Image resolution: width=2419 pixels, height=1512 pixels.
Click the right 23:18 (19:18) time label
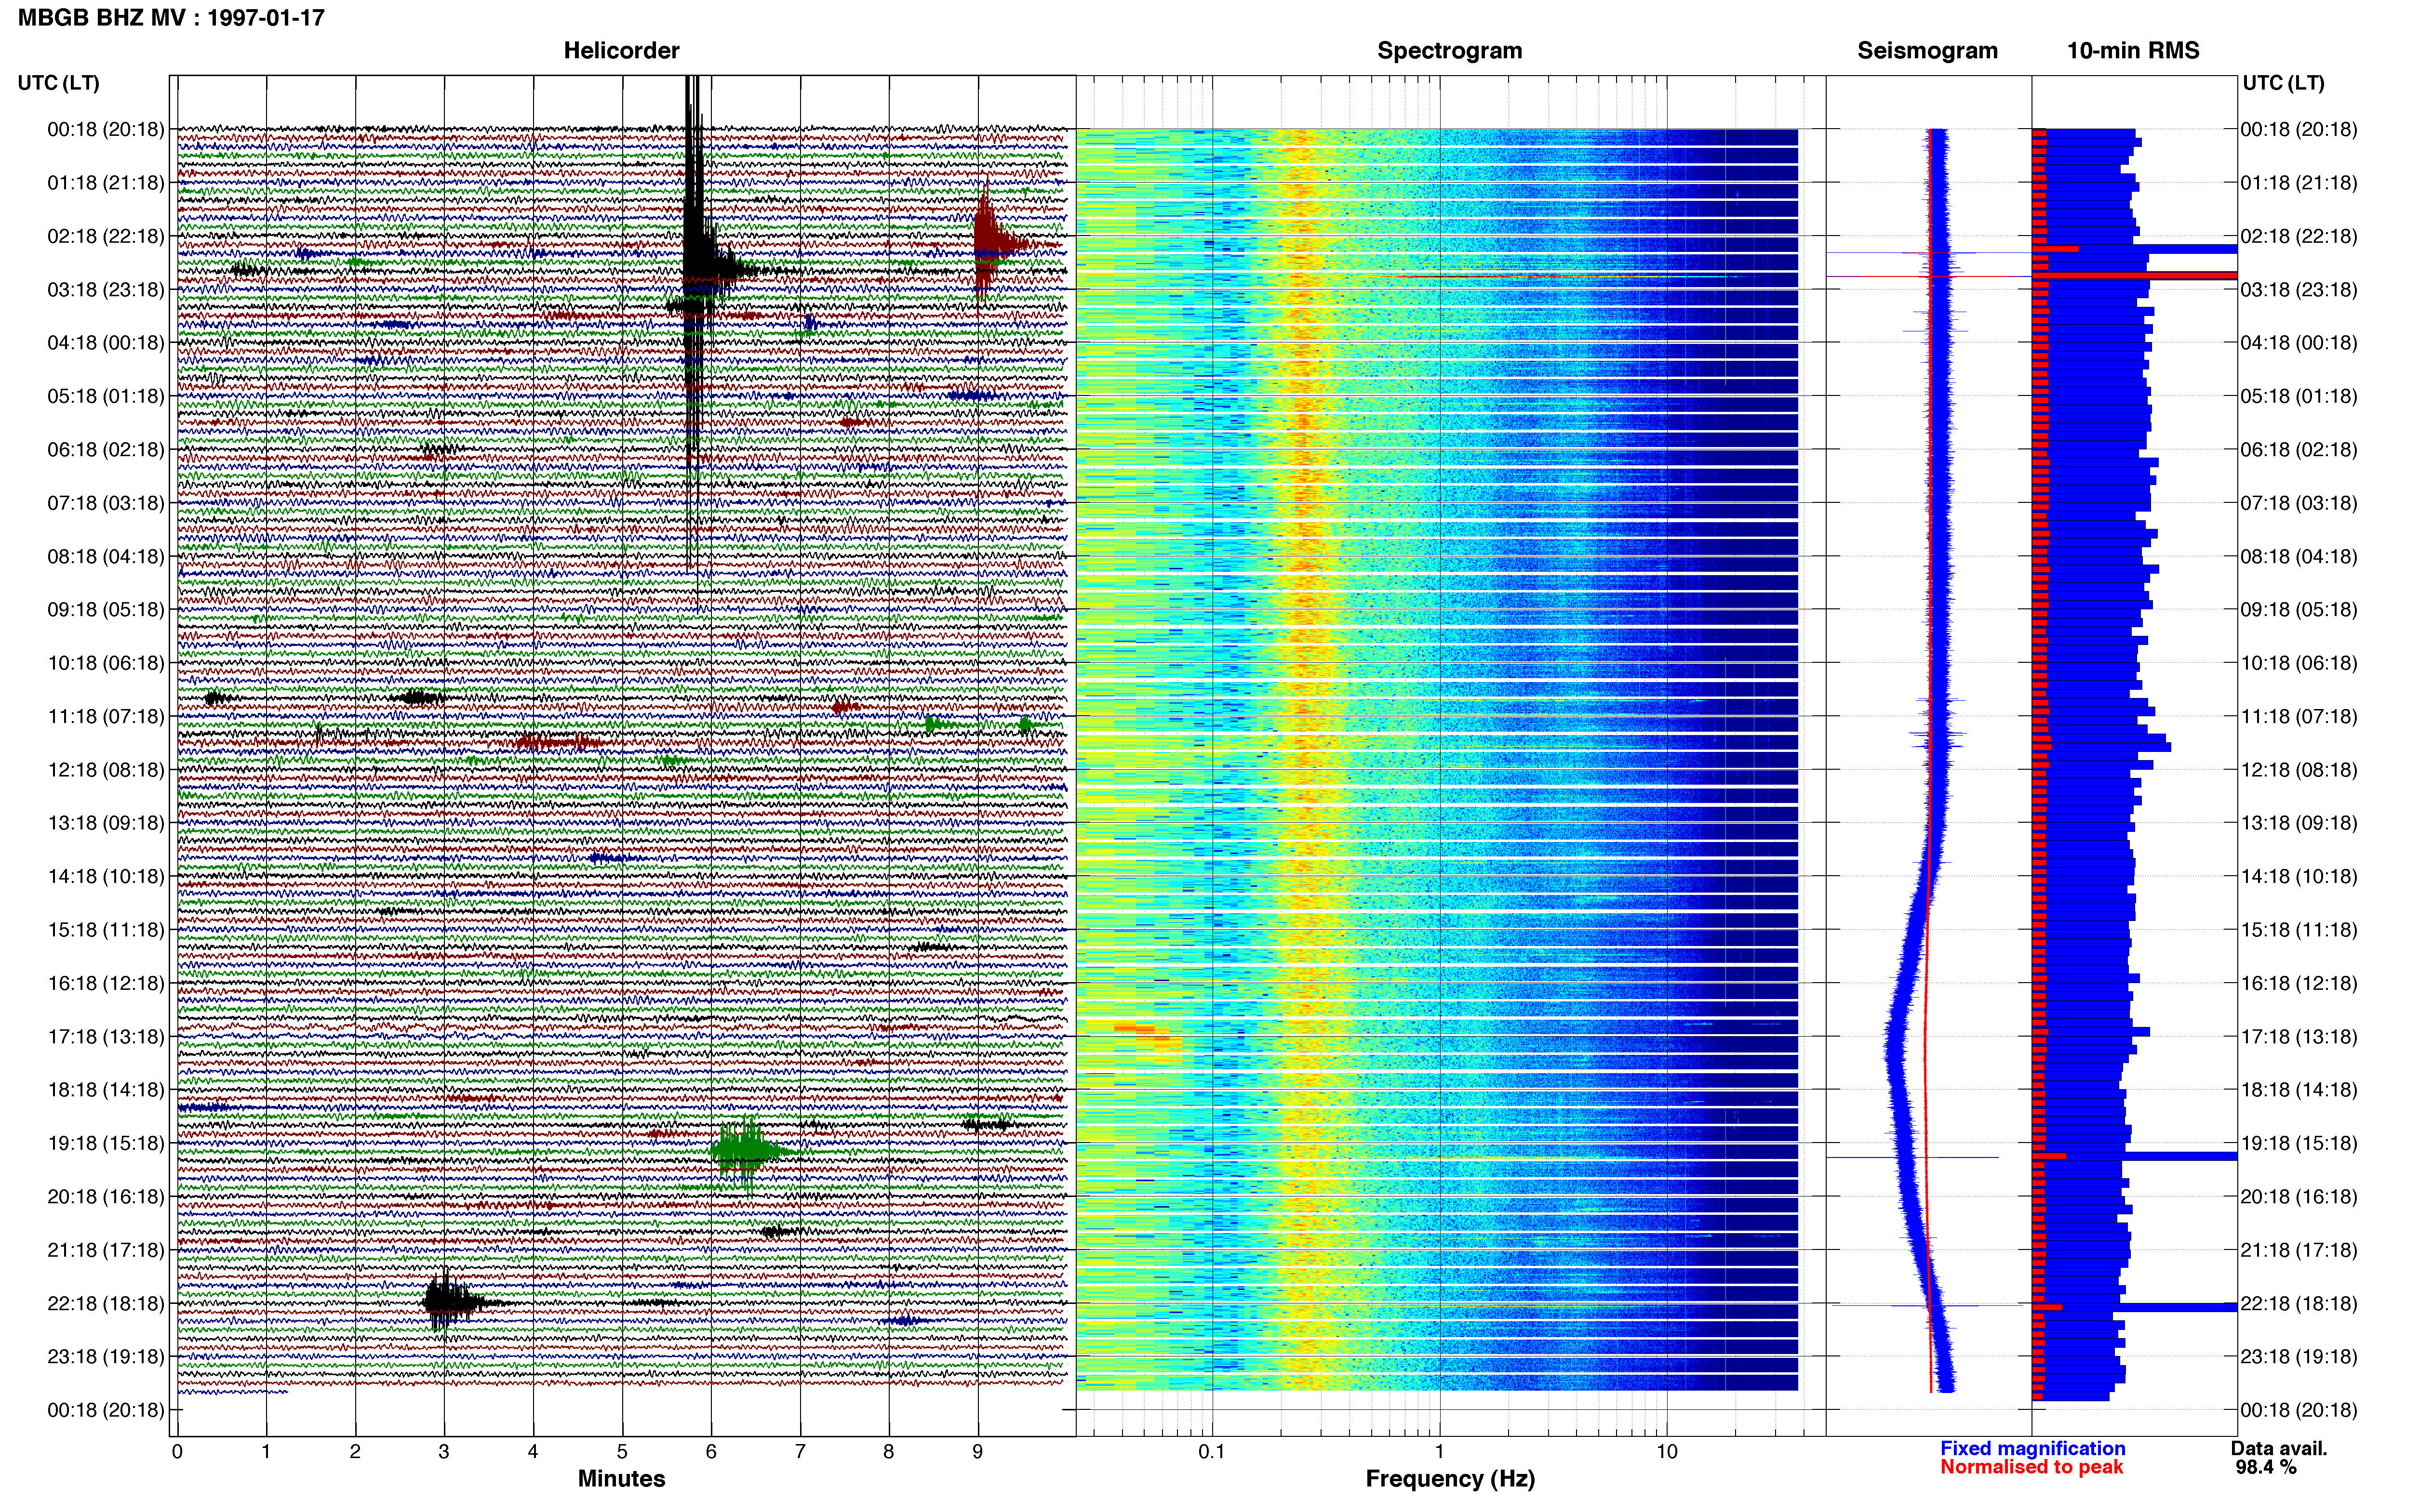tap(2299, 1356)
